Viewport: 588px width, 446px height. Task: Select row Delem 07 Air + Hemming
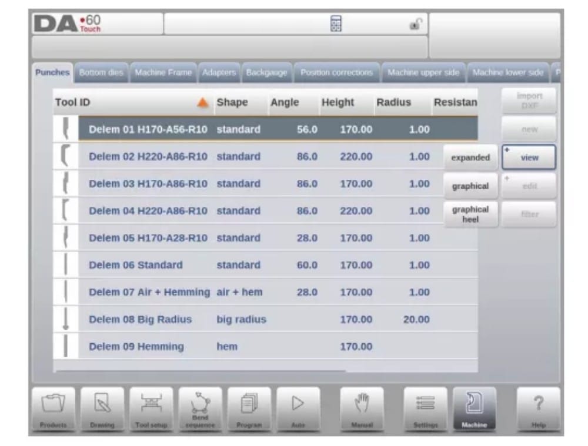(x=266, y=291)
